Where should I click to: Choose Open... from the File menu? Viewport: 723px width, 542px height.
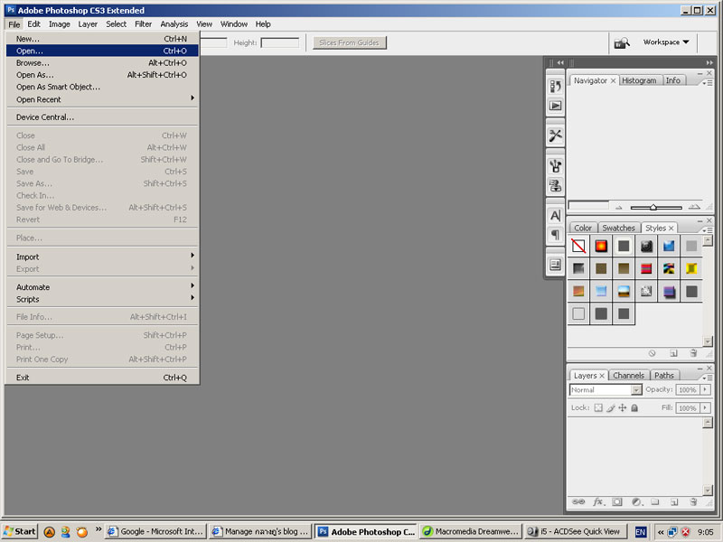pos(102,51)
